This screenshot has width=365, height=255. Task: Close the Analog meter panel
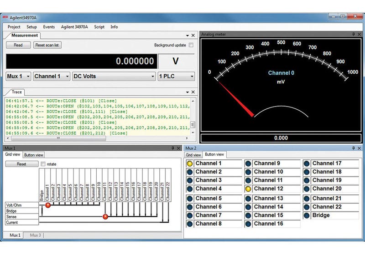click(x=359, y=34)
